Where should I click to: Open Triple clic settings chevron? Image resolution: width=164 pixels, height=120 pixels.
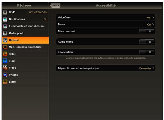click(153, 68)
